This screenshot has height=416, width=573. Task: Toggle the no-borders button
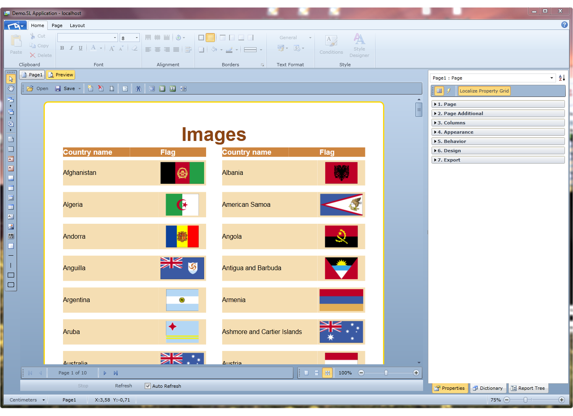click(211, 38)
